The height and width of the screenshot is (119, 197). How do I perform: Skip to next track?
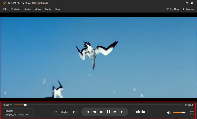tap(122, 112)
